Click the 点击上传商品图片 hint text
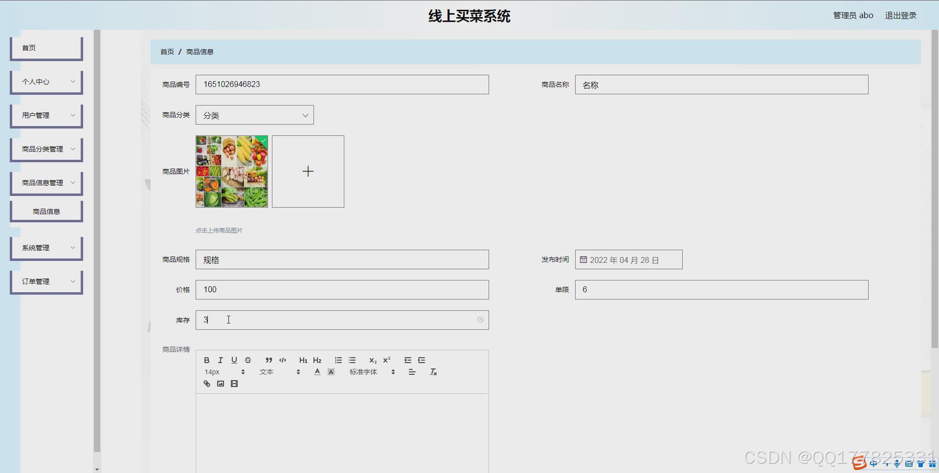The width and height of the screenshot is (939, 473). pyautogui.click(x=219, y=231)
